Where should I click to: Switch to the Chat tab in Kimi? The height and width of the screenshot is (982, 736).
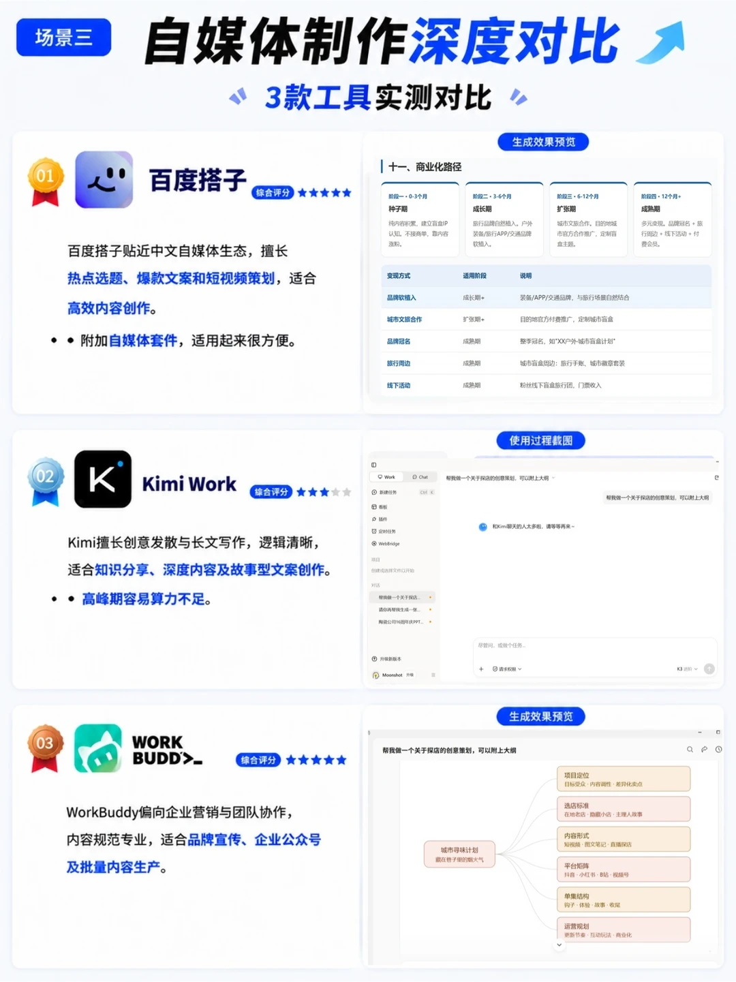(x=420, y=477)
